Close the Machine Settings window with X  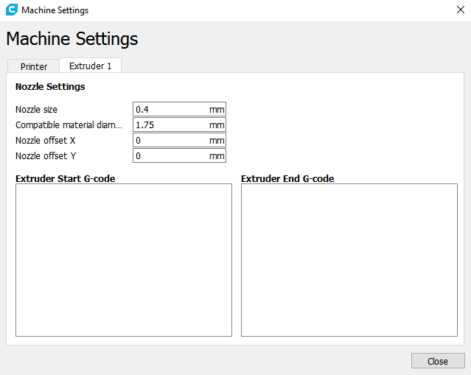tap(460, 10)
